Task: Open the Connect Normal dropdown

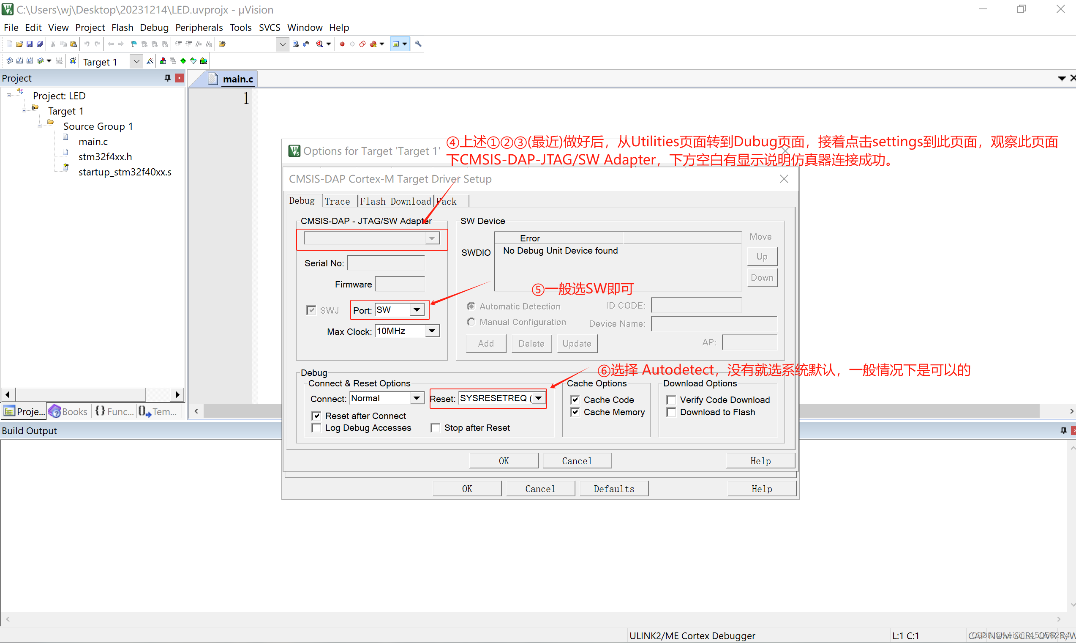Action: [417, 398]
